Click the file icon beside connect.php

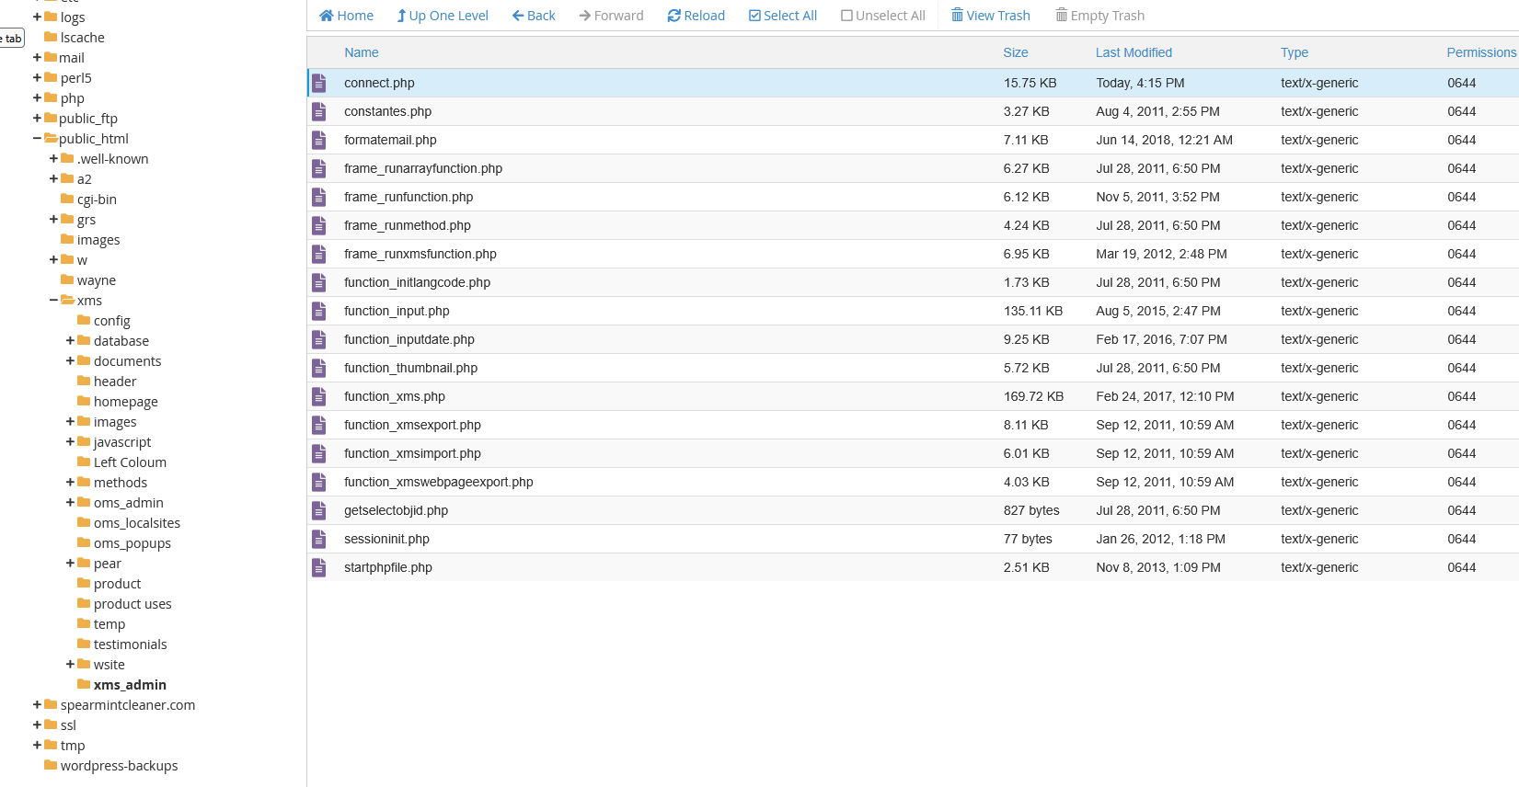[x=319, y=84]
